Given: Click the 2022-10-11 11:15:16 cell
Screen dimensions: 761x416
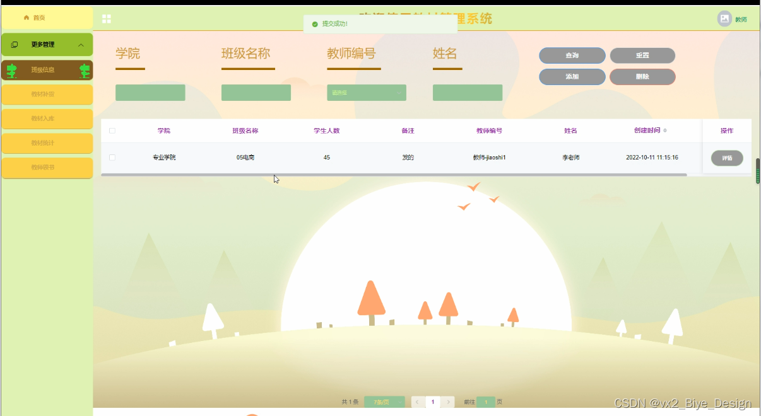Looking at the screenshot, I should point(652,158).
